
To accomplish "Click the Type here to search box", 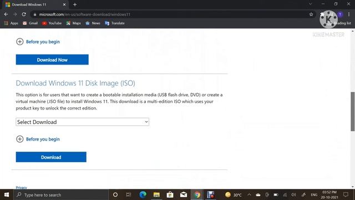I will coord(61,195).
